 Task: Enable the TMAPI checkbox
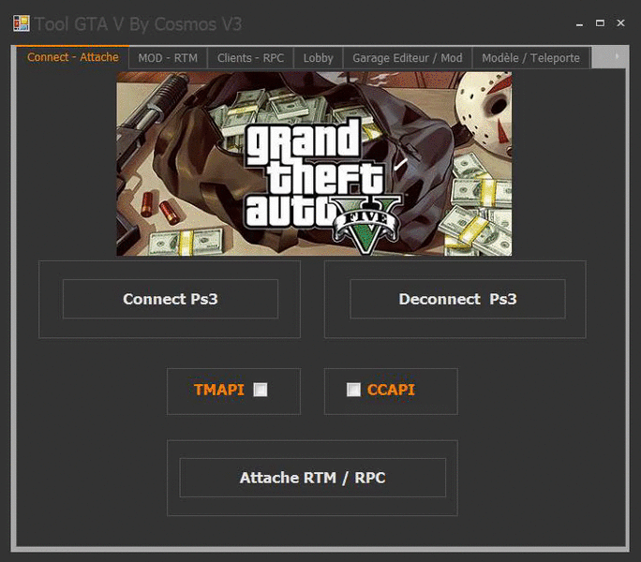click(x=261, y=390)
